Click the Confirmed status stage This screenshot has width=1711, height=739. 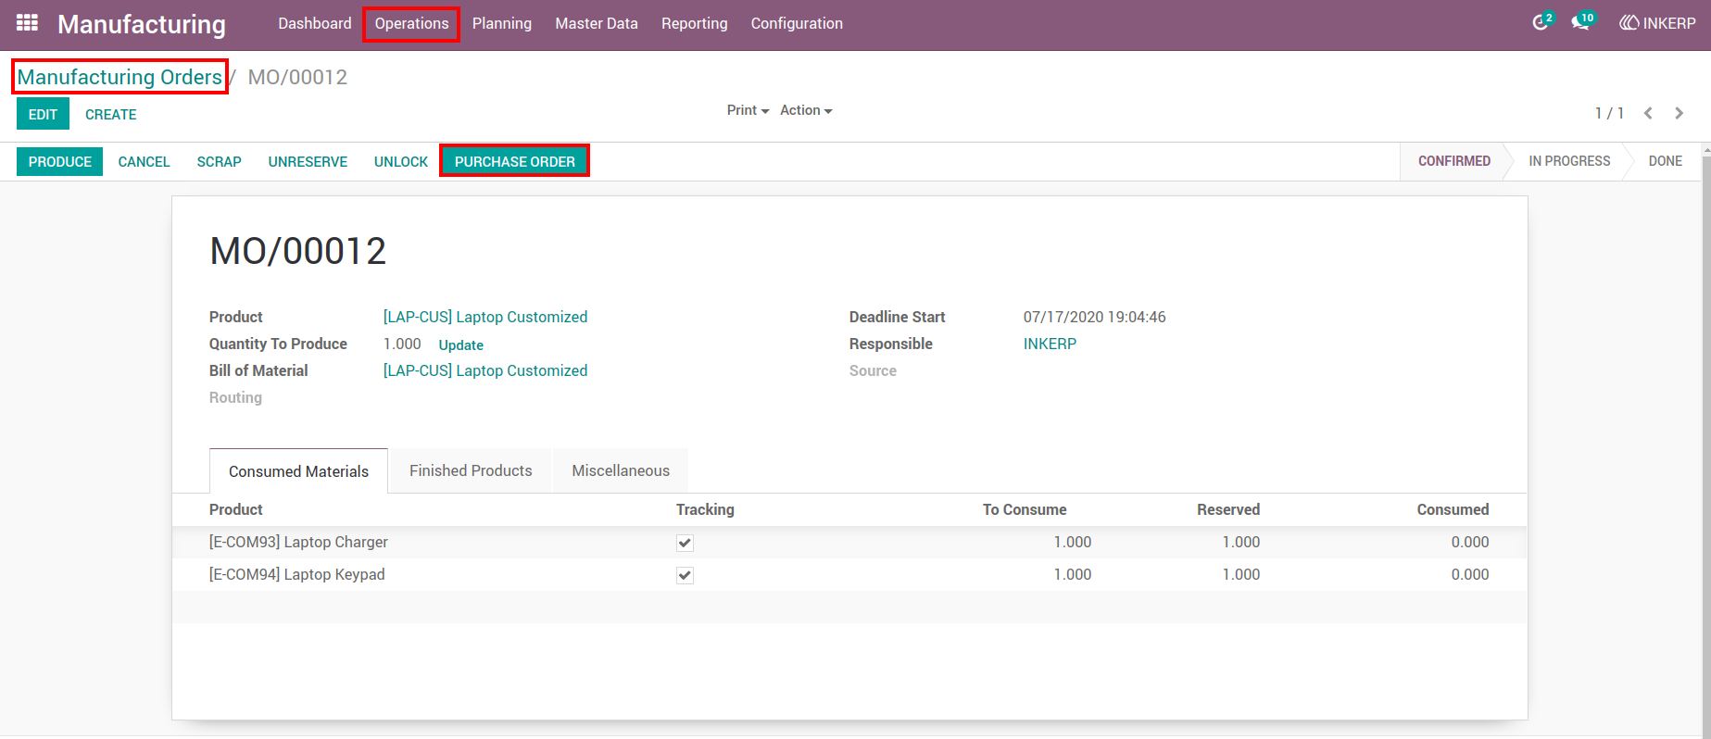1453,161
